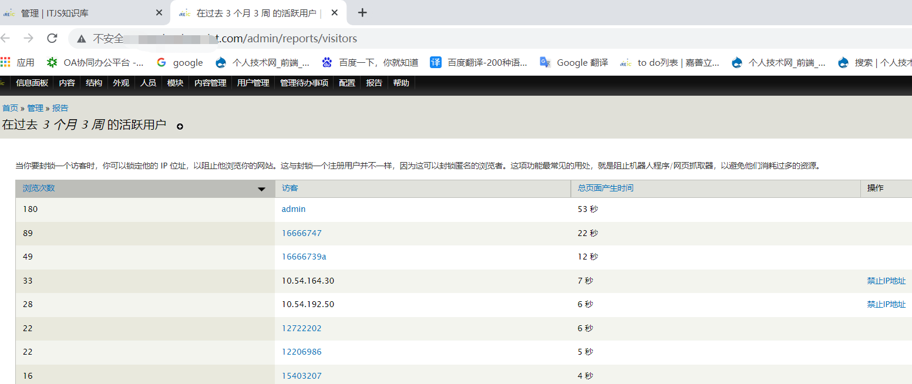Open the 内容管理 admin menu
This screenshot has width=912, height=384.
(x=210, y=83)
